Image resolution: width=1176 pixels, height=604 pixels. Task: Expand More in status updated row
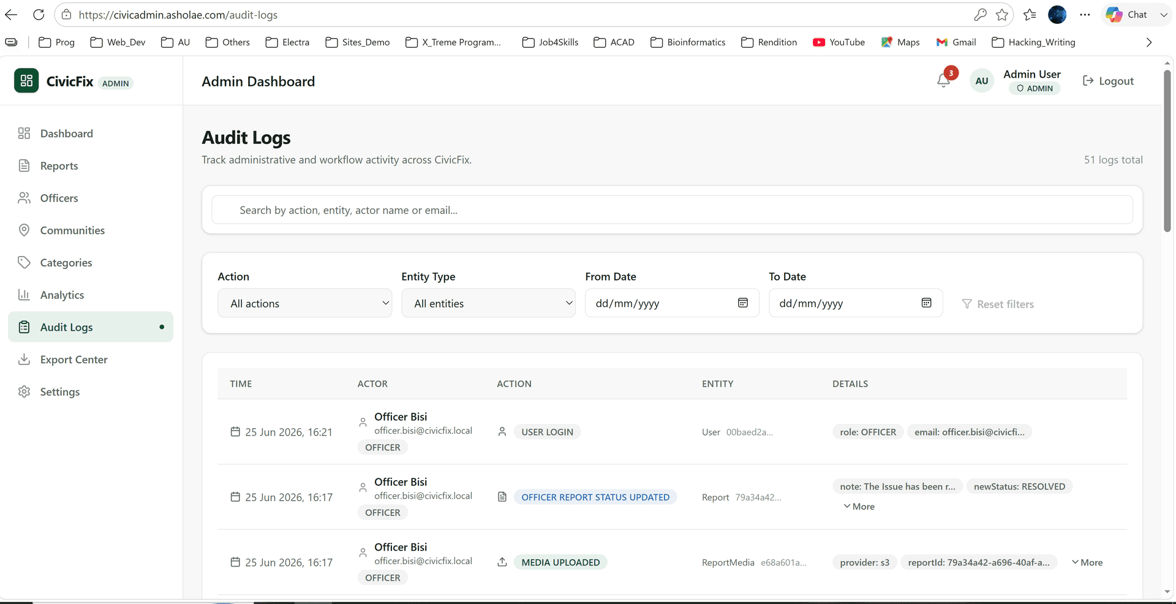click(859, 507)
